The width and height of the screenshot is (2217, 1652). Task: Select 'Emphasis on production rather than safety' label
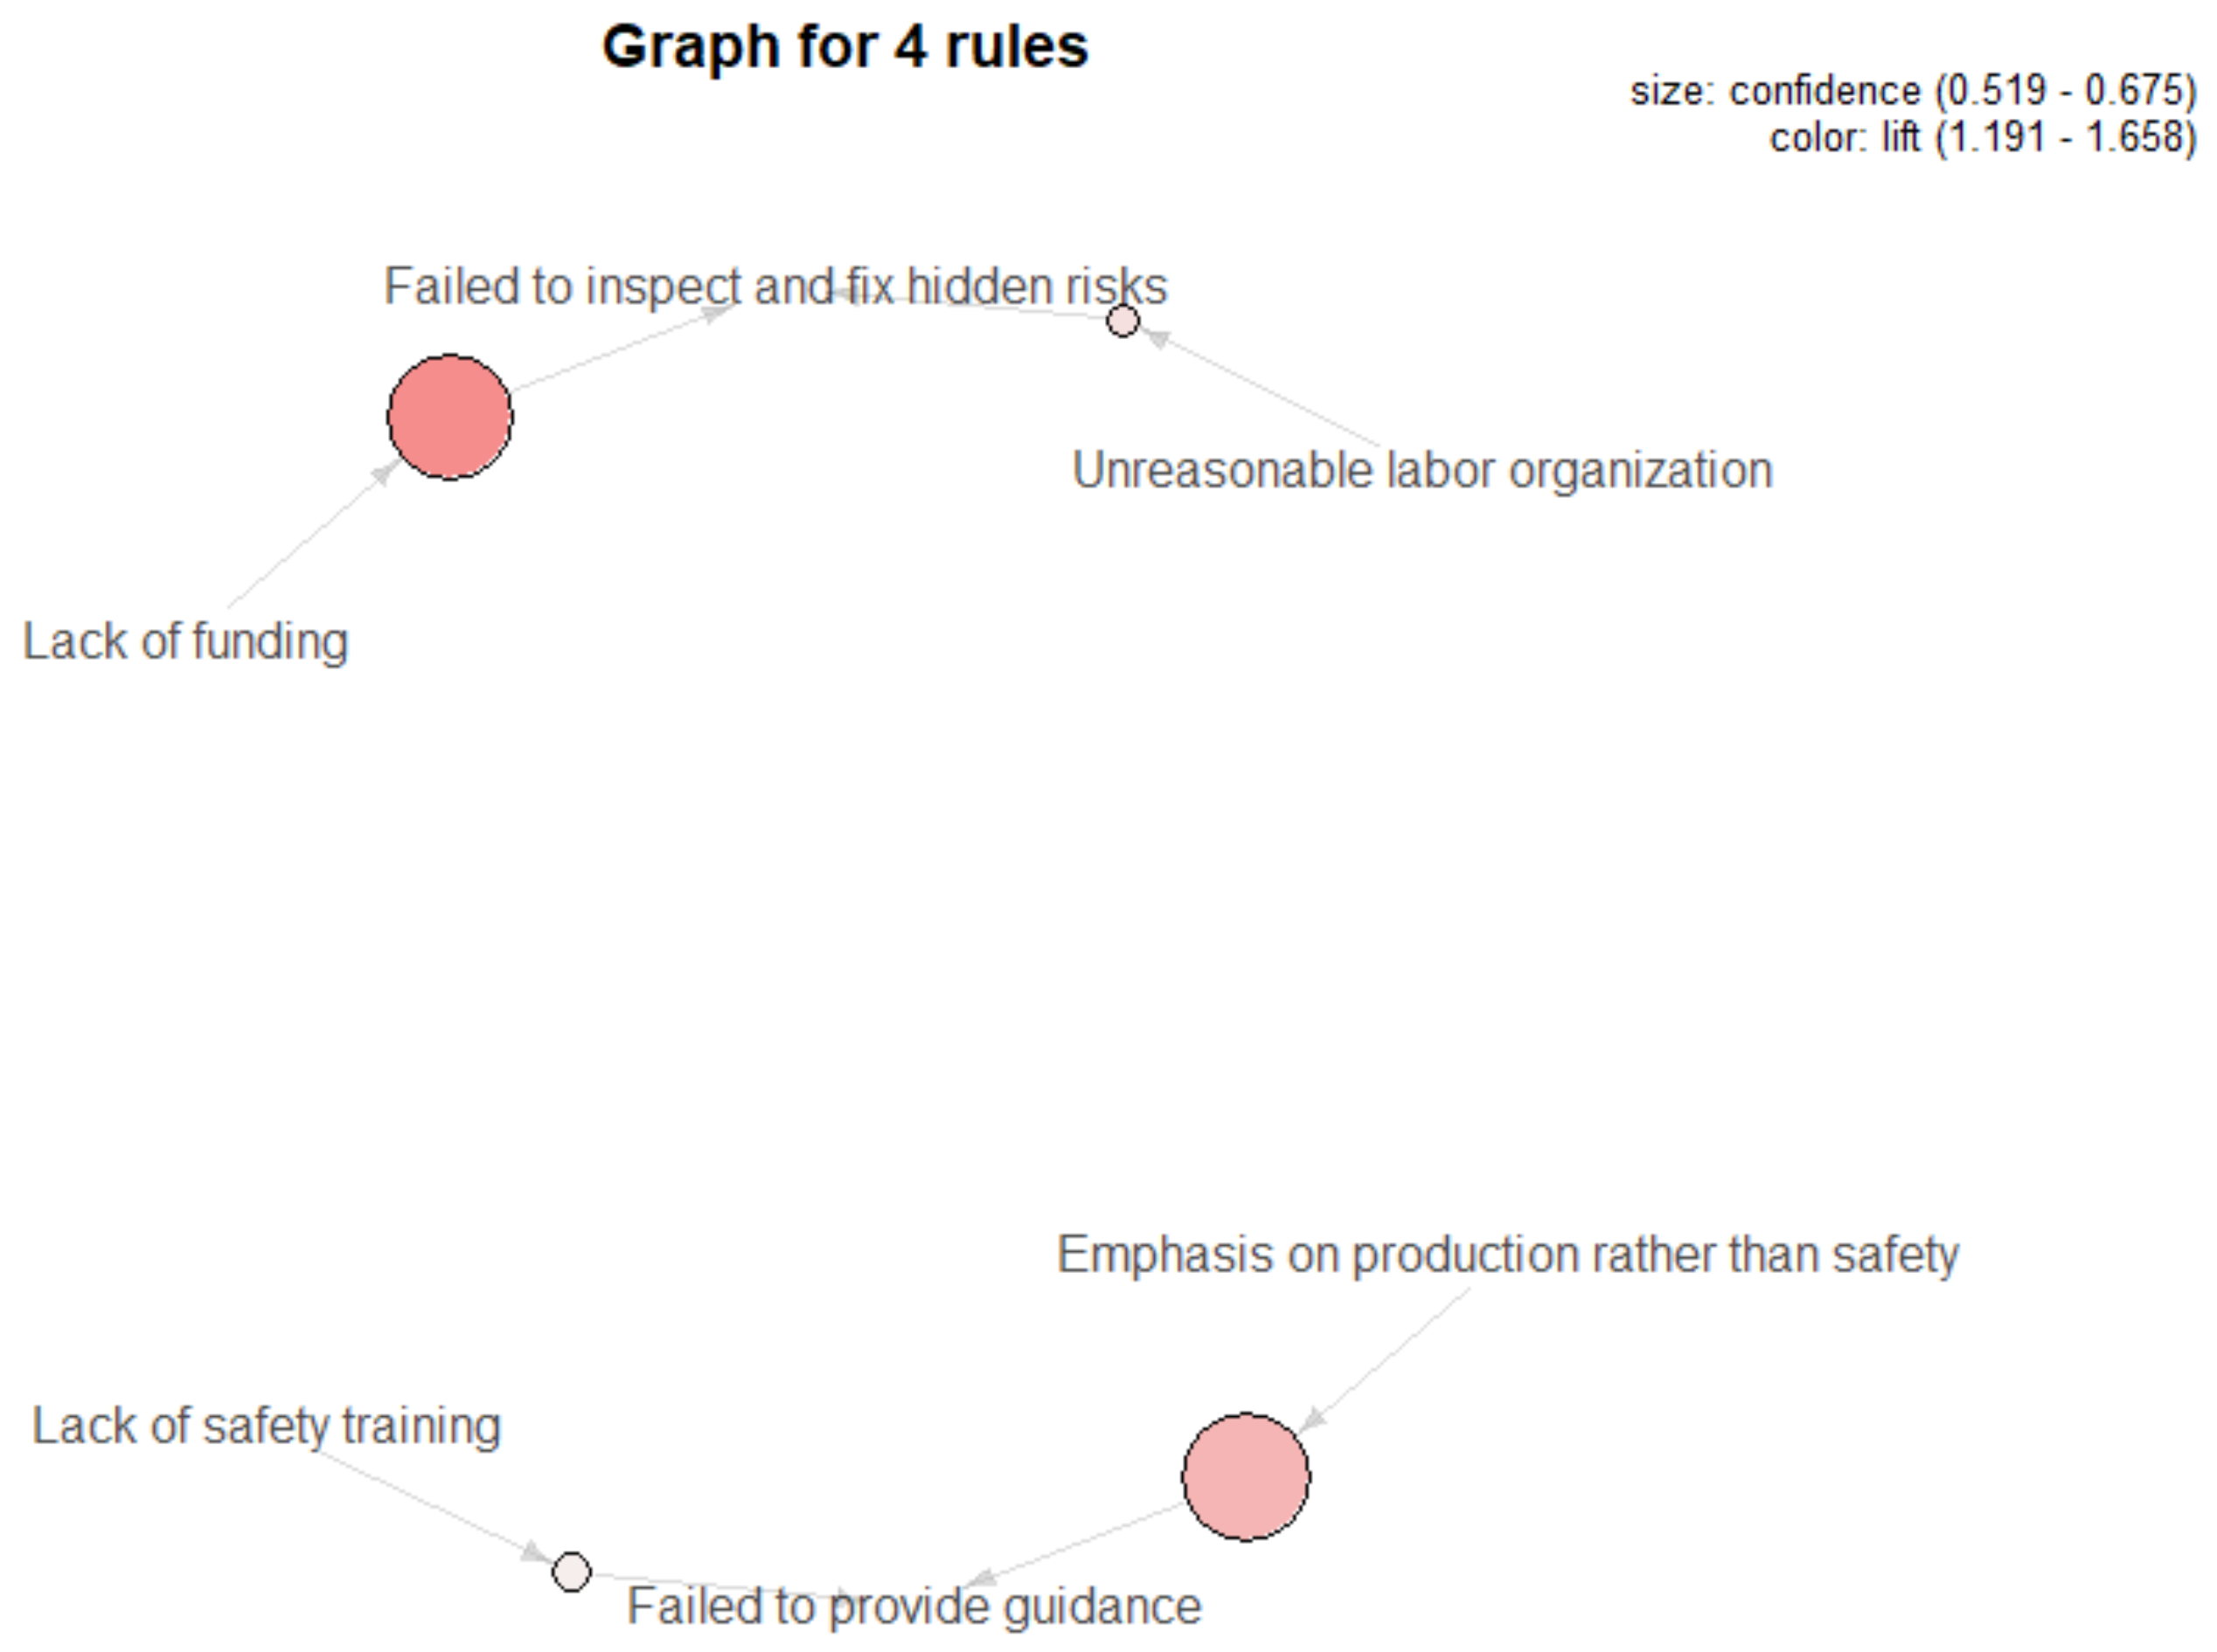coord(1508,1254)
